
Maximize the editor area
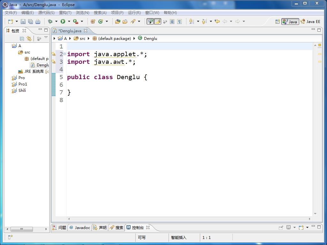(319, 30)
